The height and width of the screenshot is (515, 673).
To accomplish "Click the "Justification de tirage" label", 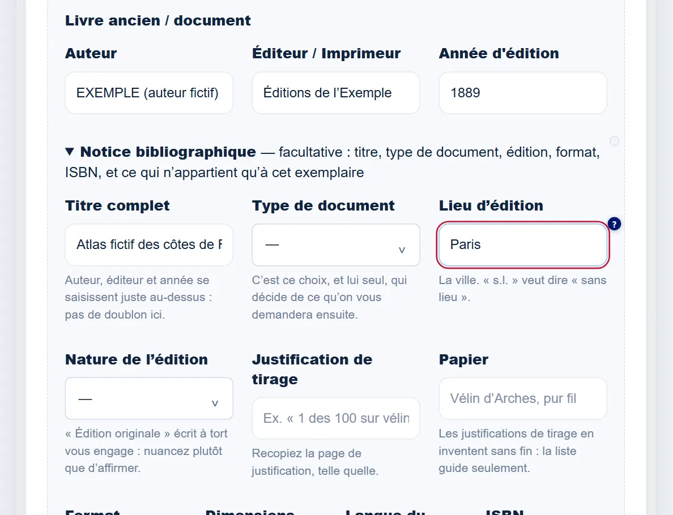I will tap(312, 369).
